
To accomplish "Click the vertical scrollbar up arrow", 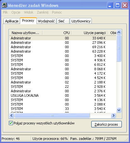I will [119, 32].
